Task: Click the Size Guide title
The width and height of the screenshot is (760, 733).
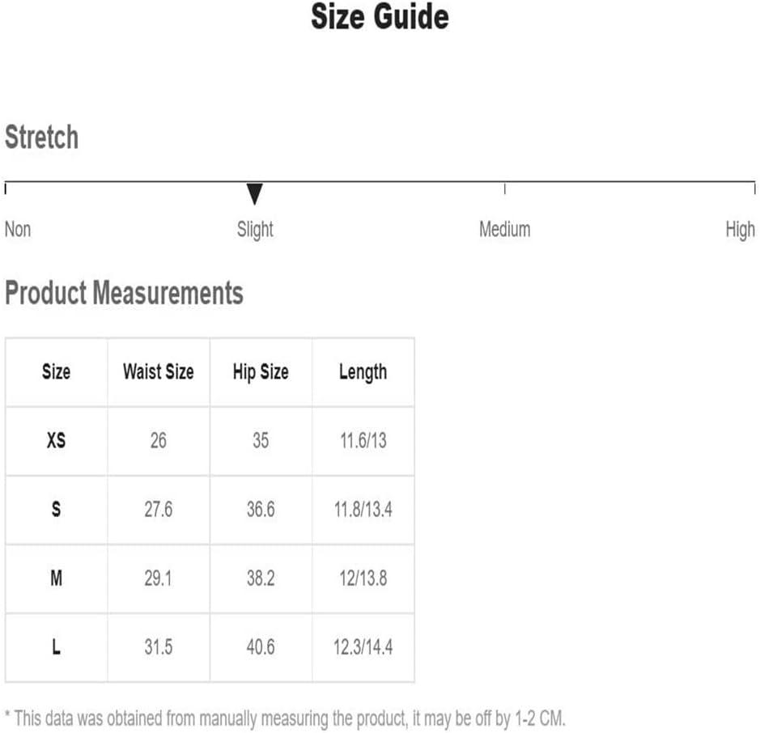Action: tap(380, 17)
